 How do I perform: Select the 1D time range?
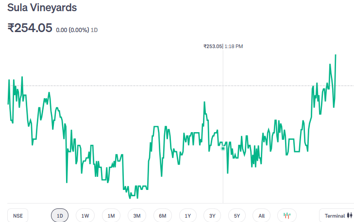(x=60, y=216)
